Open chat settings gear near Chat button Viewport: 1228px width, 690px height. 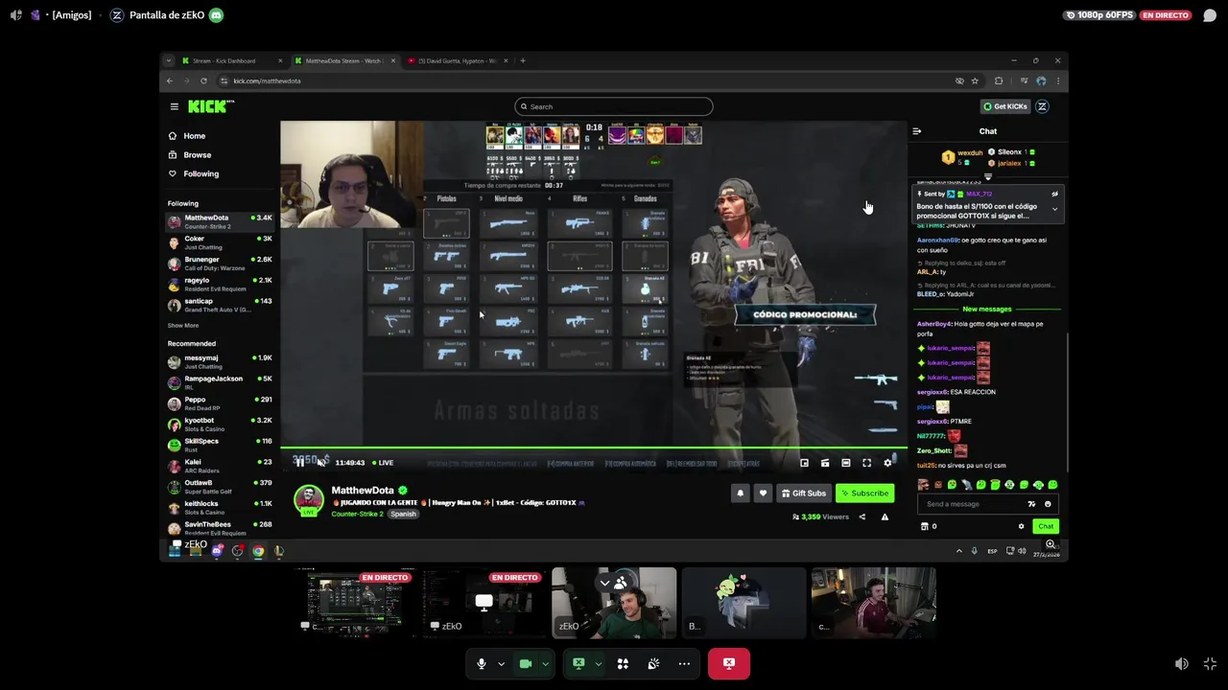tap(1021, 526)
